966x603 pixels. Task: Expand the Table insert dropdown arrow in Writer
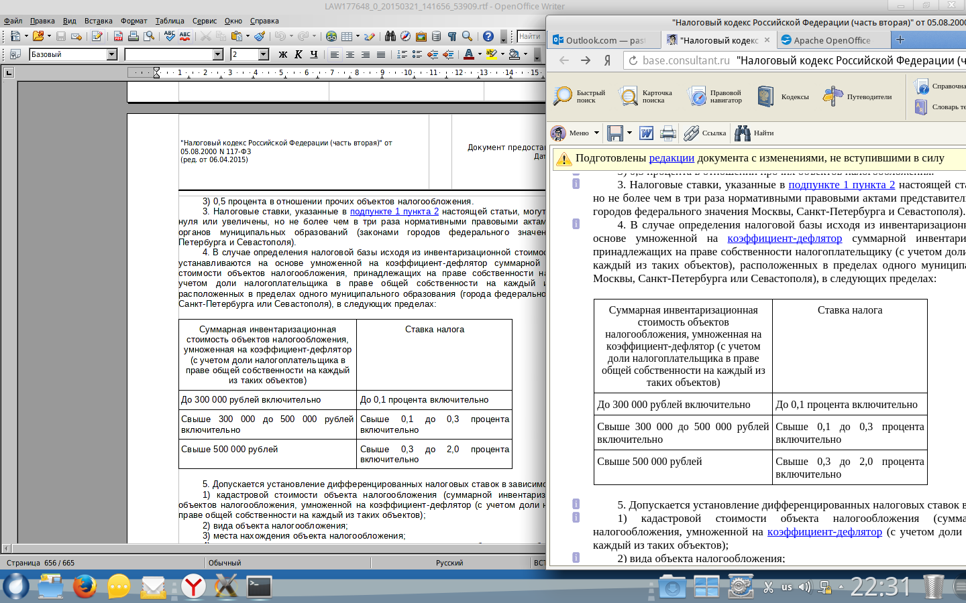[358, 36]
